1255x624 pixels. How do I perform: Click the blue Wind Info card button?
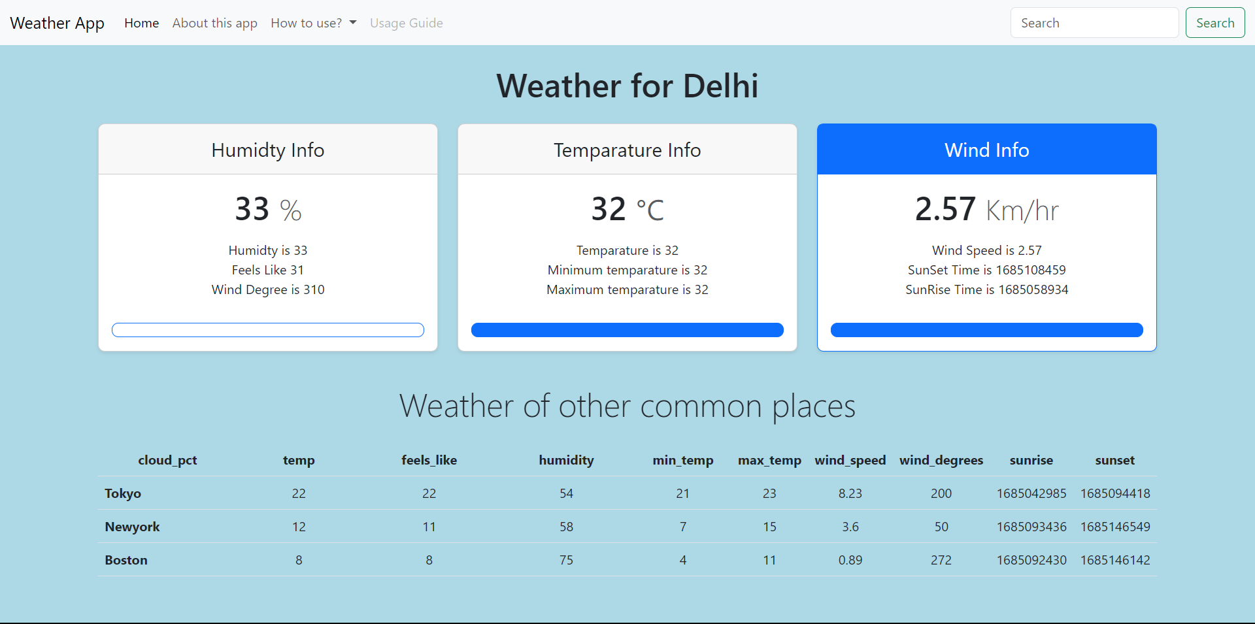(987, 330)
